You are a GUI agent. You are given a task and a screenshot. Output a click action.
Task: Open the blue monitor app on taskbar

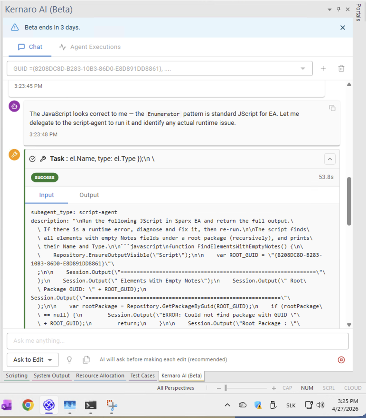tap(70, 405)
